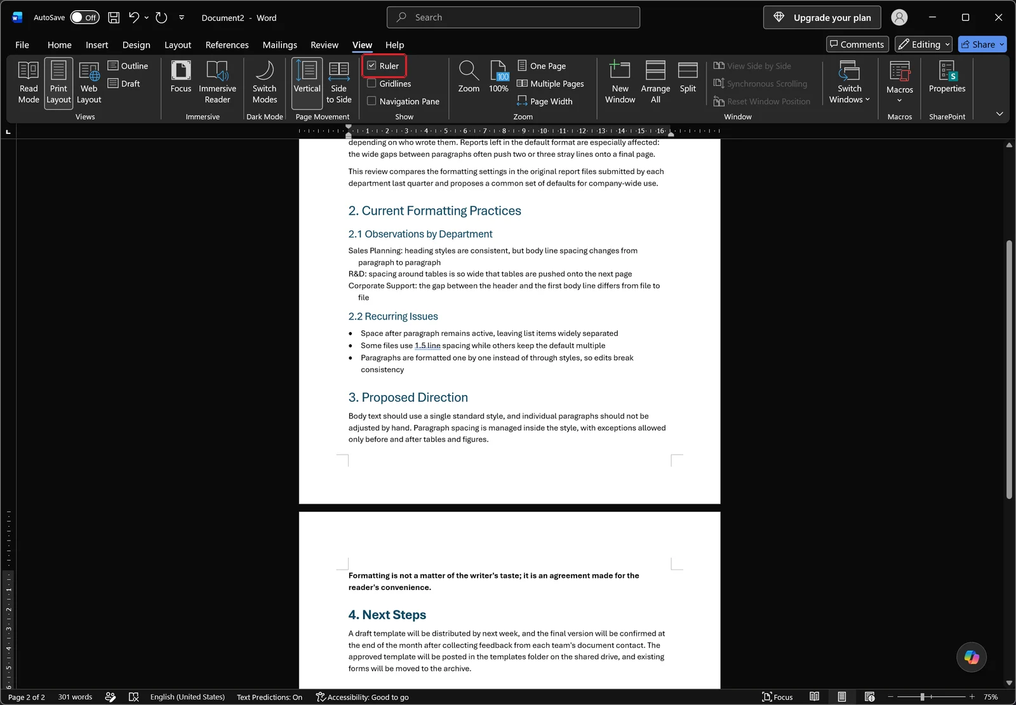This screenshot has width=1016, height=705.
Task: Switch to Read Mode from status bar
Action: click(814, 697)
